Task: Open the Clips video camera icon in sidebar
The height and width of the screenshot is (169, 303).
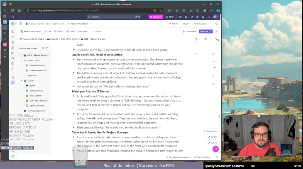Action: point(13,58)
